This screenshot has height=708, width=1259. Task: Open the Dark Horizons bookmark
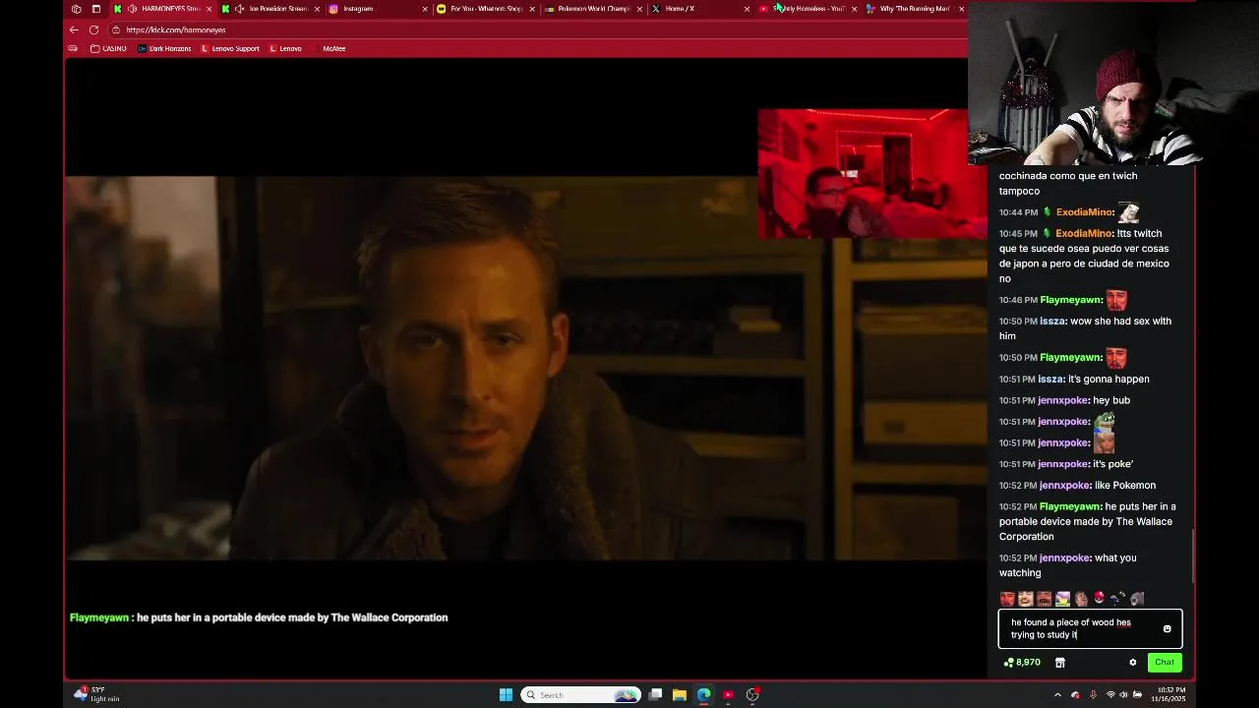[x=164, y=48]
